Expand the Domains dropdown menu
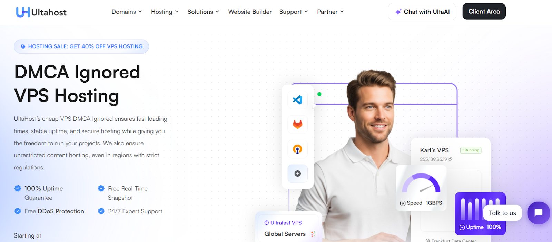This screenshot has height=242, width=552. click(127, 12)
